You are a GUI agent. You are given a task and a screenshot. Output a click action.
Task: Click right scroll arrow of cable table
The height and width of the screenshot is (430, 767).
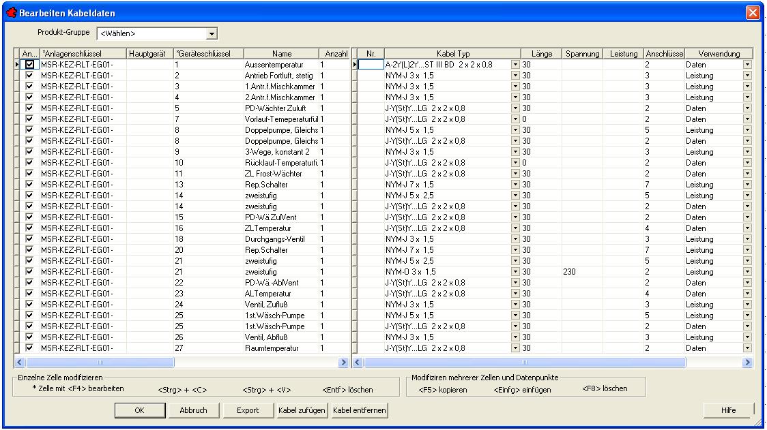[747, 363]
